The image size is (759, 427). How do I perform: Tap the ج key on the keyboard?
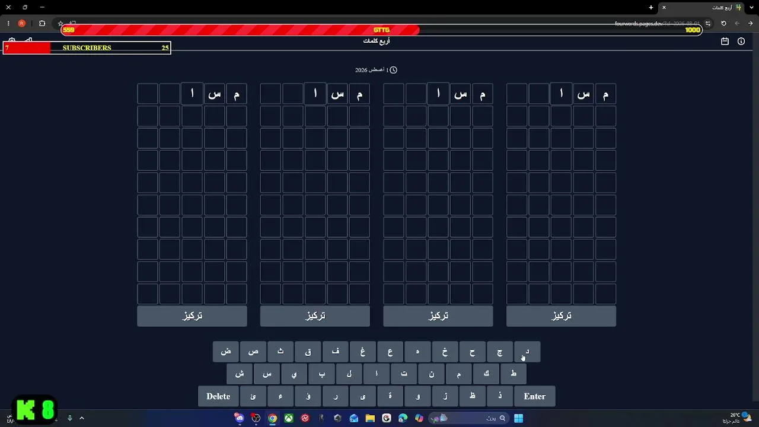pos(499,352)
